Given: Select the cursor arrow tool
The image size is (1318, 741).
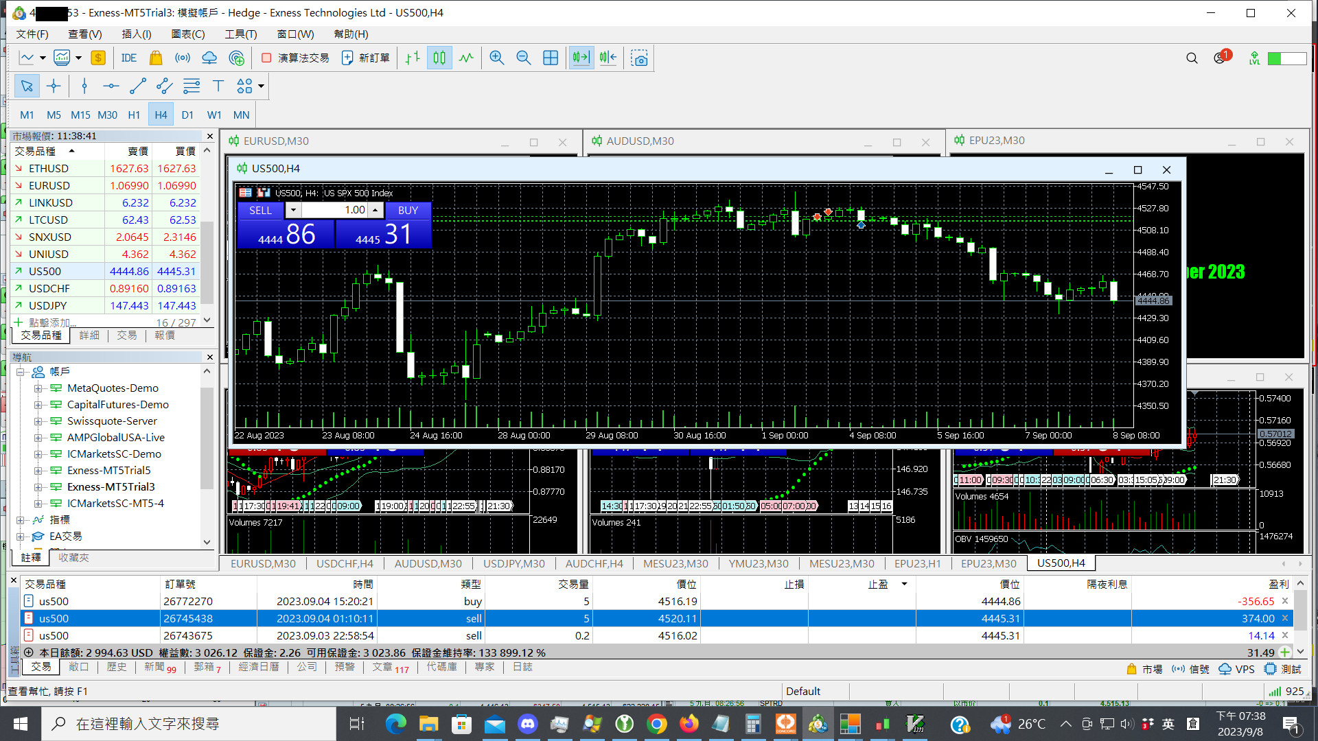Looking at the screenshot, I should [27, 86].
